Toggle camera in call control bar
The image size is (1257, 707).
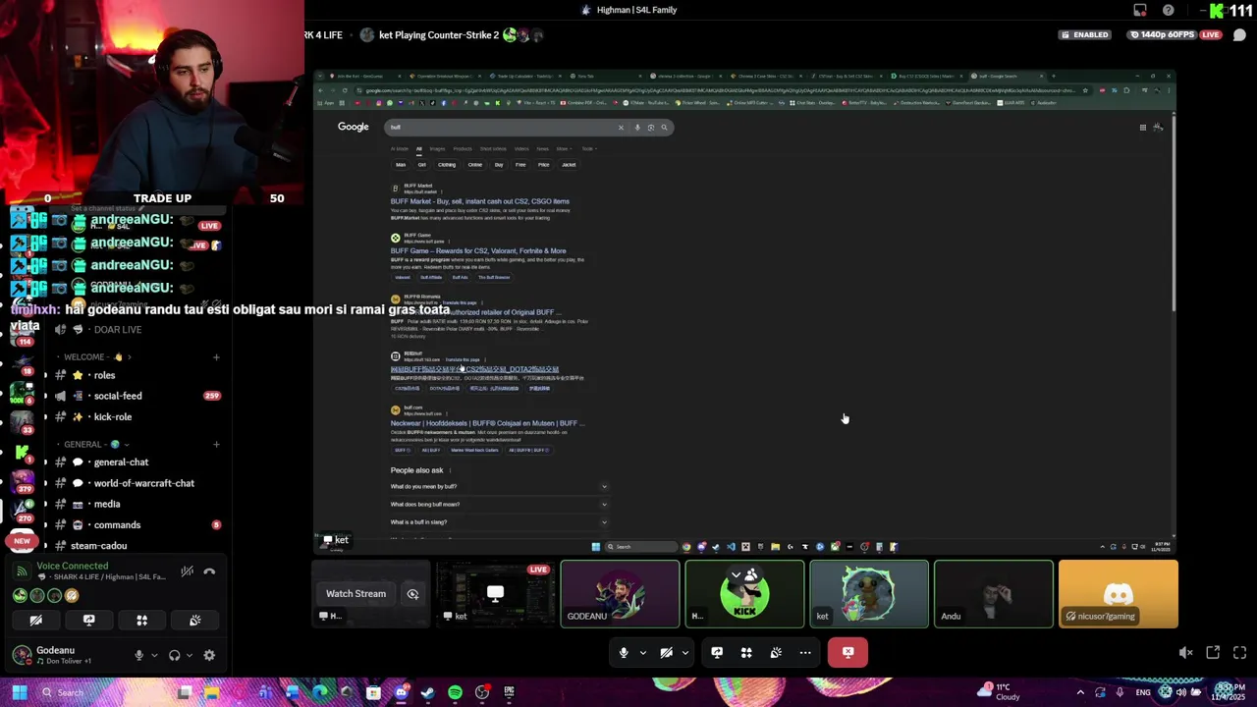[666, 652]
